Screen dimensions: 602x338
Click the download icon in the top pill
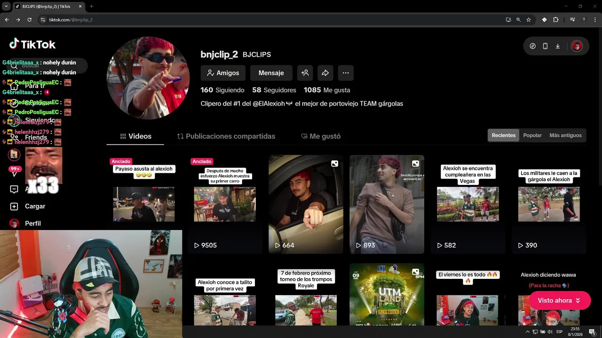click(558, 46)
